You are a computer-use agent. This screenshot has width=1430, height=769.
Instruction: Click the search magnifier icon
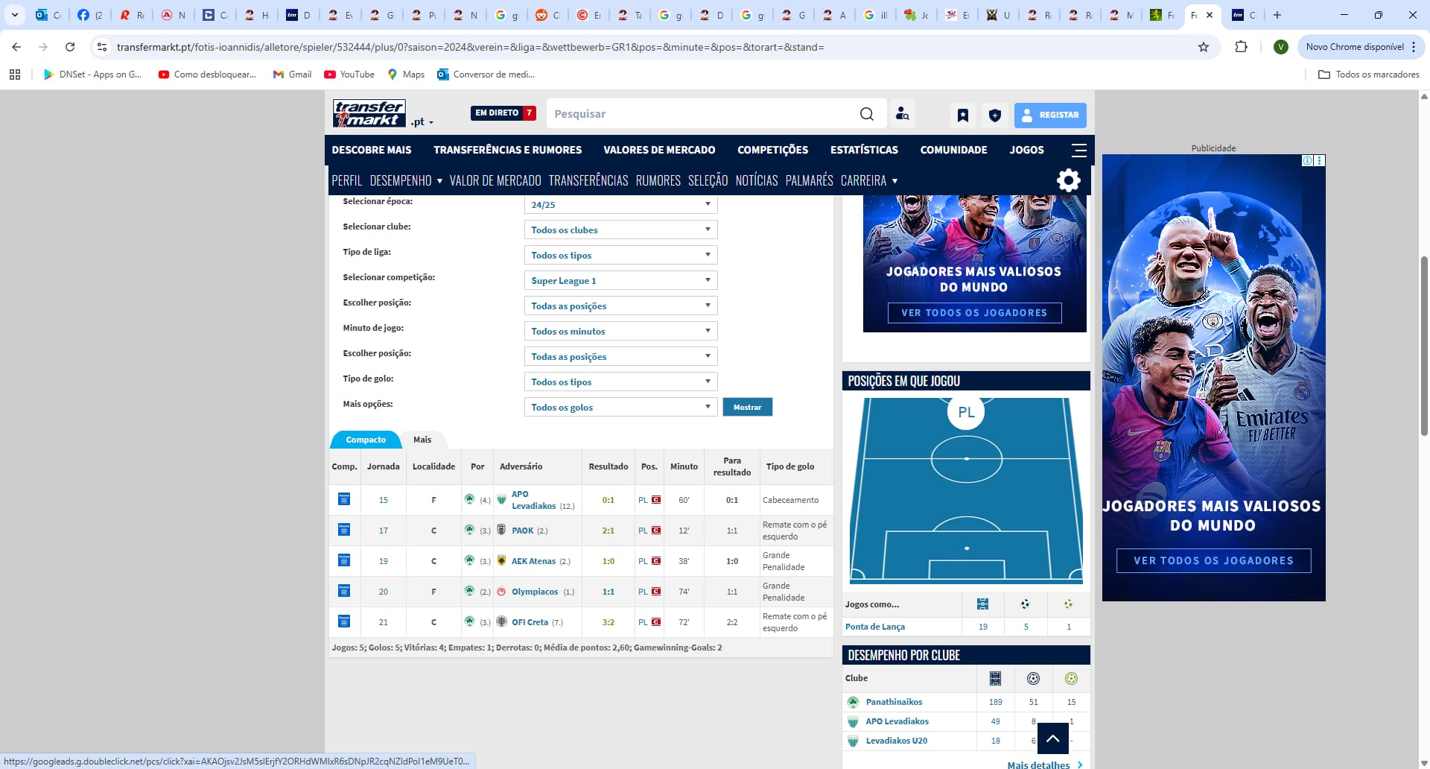[866, 114]
